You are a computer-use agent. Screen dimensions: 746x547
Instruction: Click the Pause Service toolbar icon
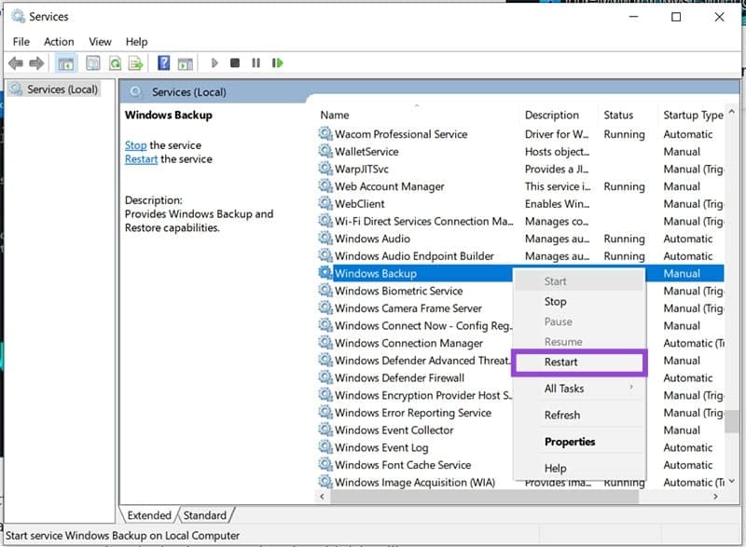pyautogui.click(x=256, y=62)
